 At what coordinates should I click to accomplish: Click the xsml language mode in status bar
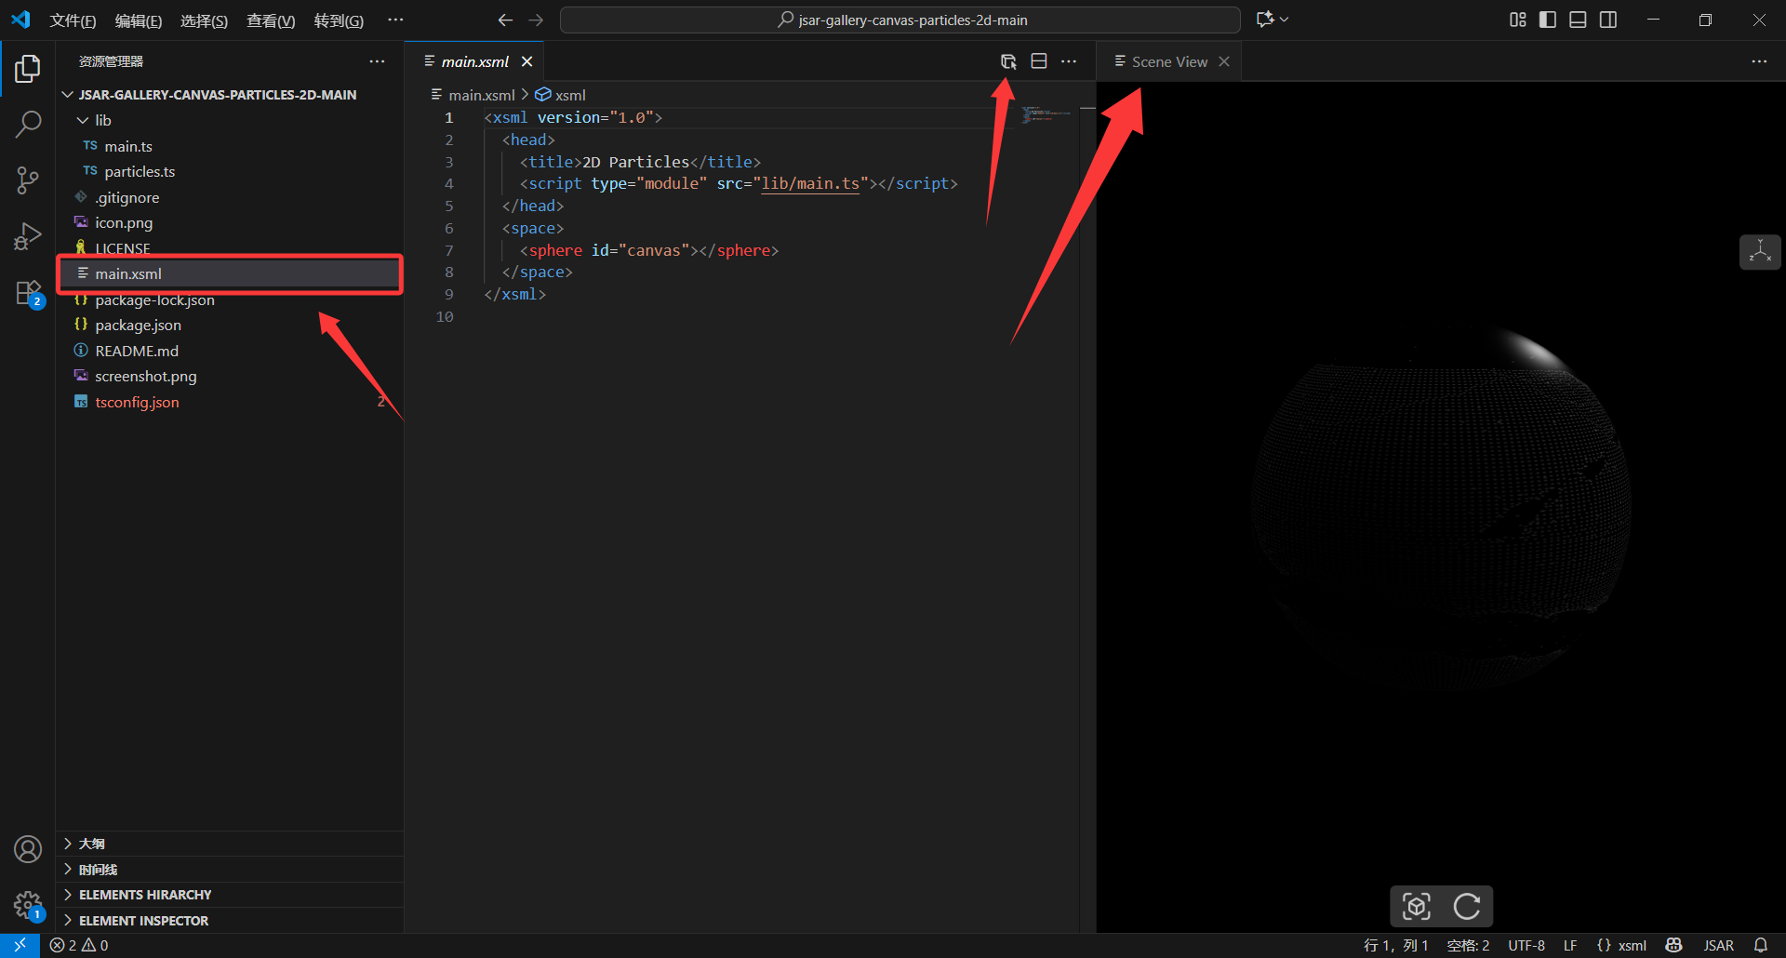click(1621, 945)
